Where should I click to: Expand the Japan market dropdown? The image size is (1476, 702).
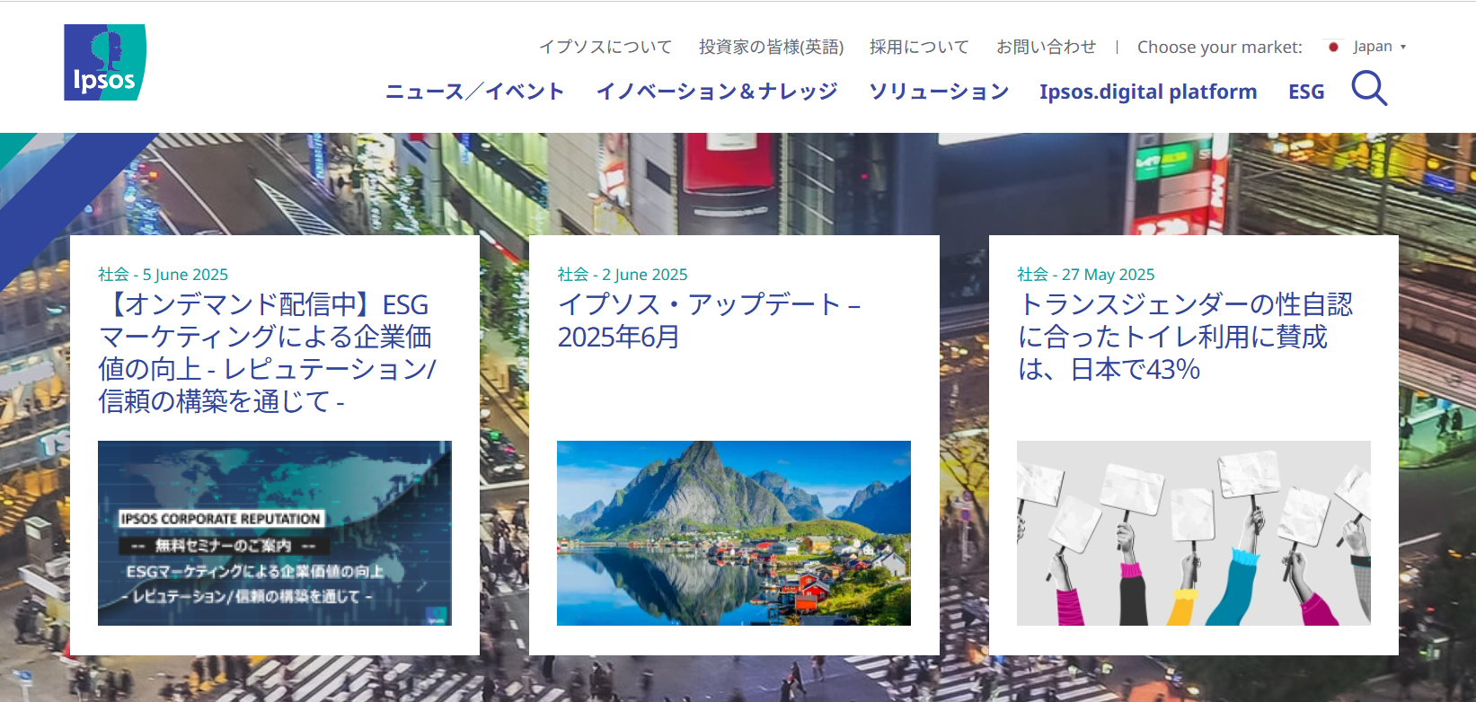point(1379,47)
